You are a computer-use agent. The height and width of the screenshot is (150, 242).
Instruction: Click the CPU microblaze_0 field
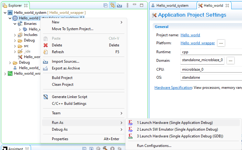211,69
